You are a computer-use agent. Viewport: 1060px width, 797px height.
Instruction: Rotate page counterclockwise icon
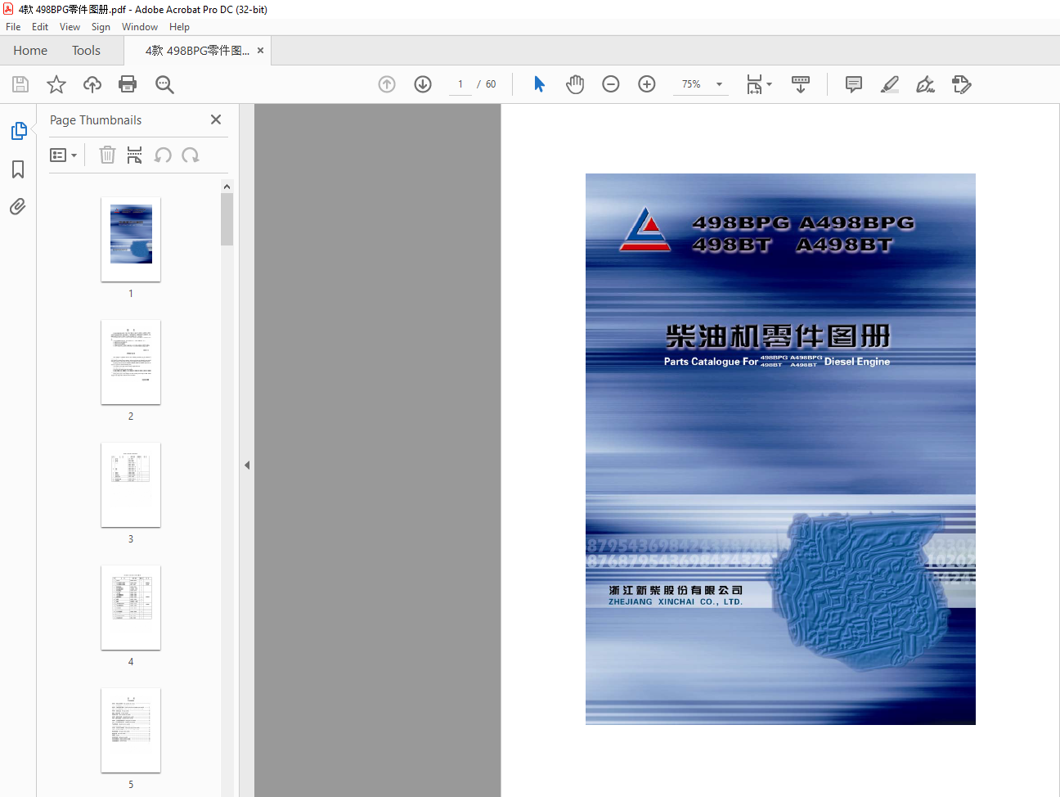pyautogui.click(x=163, y=155)
